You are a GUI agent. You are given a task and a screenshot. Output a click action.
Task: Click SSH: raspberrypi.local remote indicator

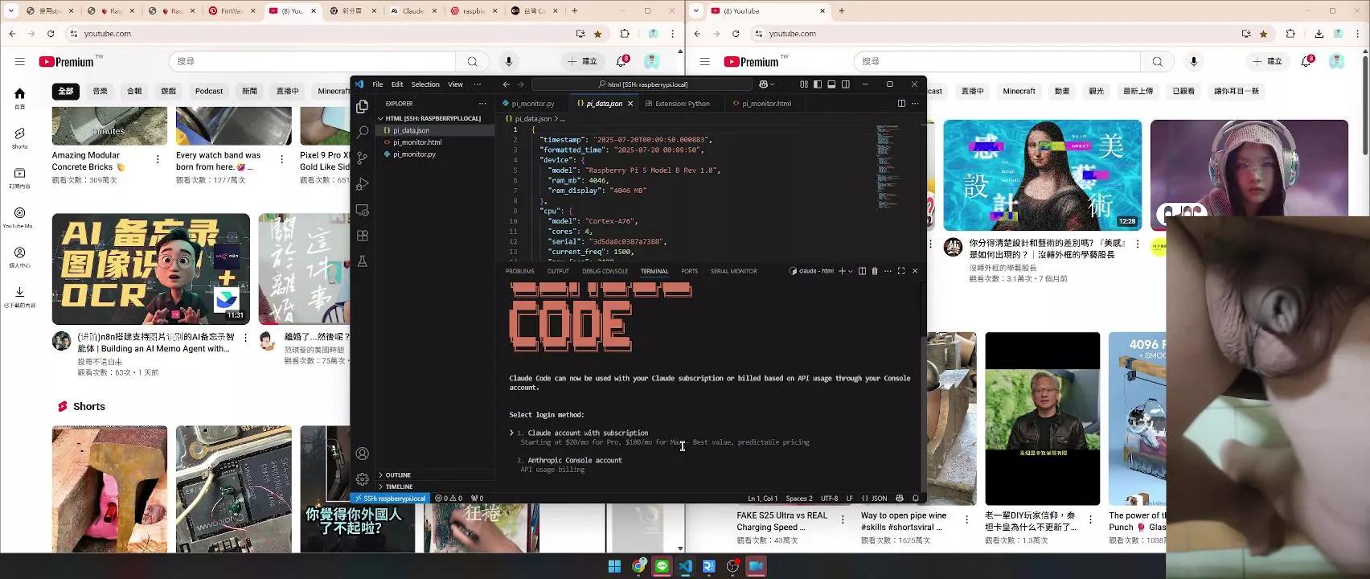point(389,498)
